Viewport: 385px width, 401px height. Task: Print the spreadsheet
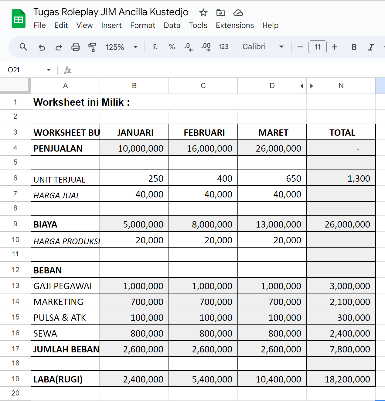(76, 47)
